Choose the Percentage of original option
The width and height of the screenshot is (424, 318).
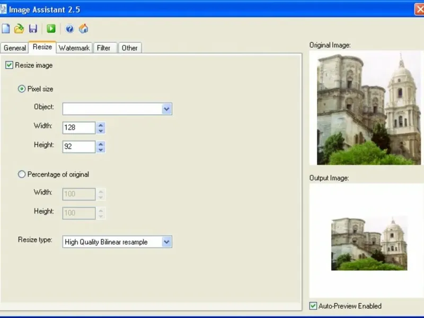(x=22, y=174)
